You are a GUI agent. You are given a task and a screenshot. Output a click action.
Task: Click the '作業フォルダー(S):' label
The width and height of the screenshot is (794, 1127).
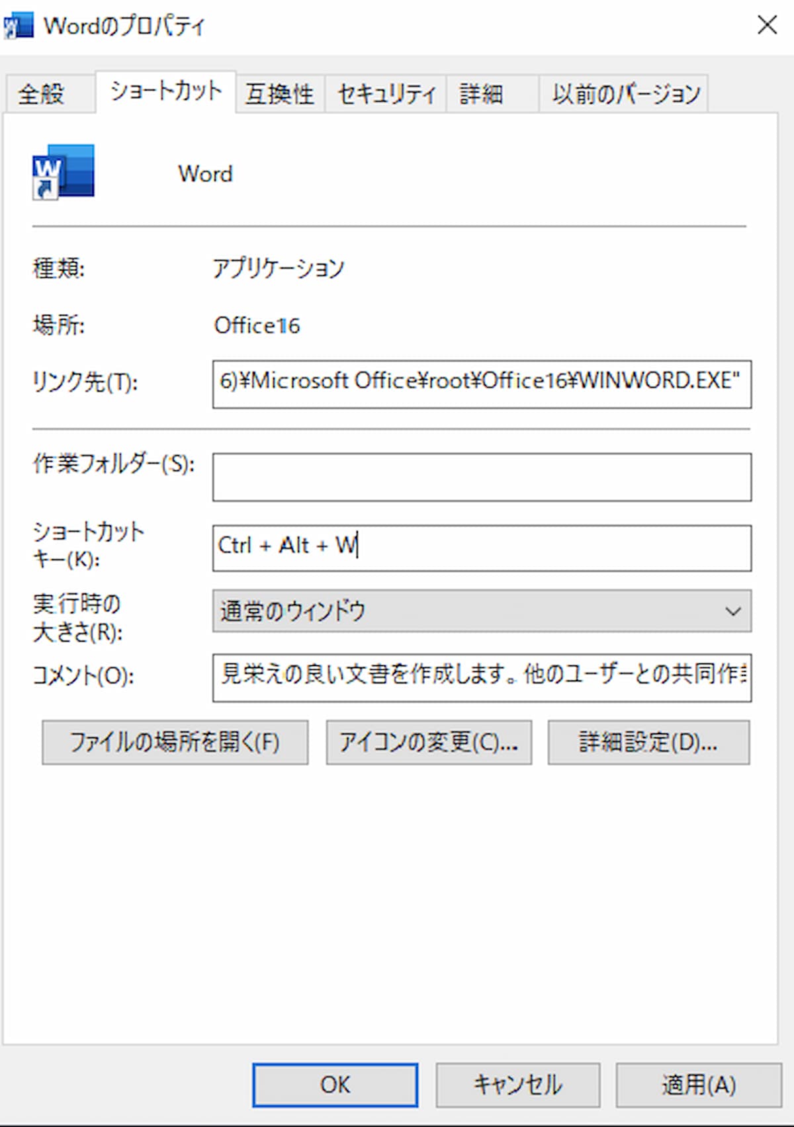114,464
